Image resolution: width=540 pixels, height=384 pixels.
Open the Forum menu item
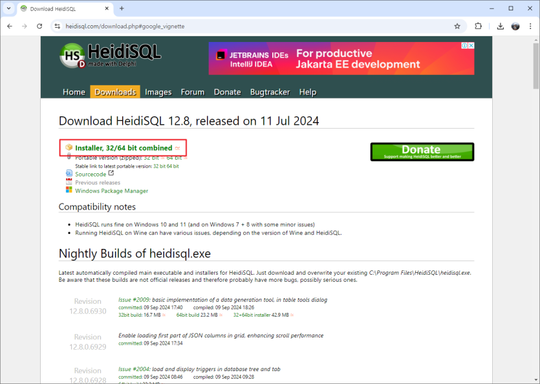[x=193, y=92]
